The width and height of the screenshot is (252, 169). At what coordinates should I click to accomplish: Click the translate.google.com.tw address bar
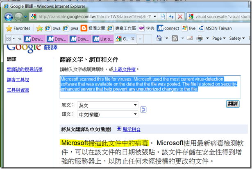point(95,16)
